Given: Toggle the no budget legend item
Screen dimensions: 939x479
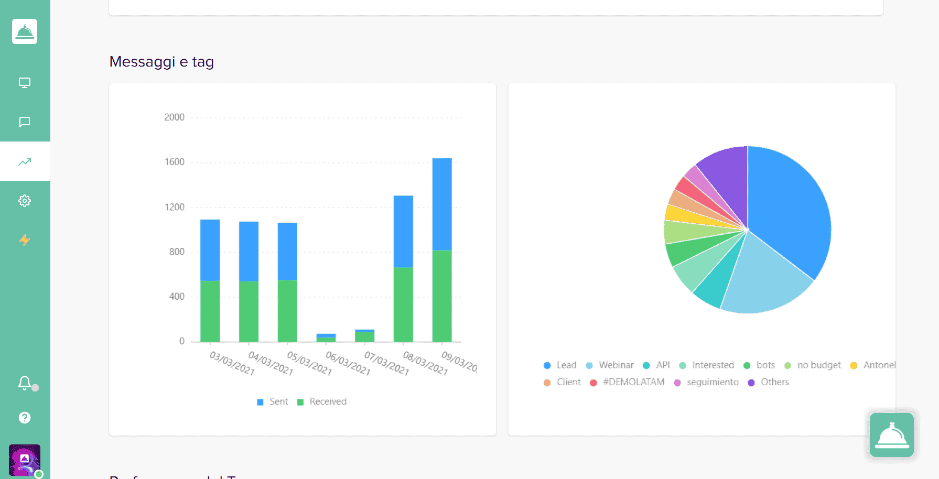Looking at the screenshot, I should coord(813,365).
